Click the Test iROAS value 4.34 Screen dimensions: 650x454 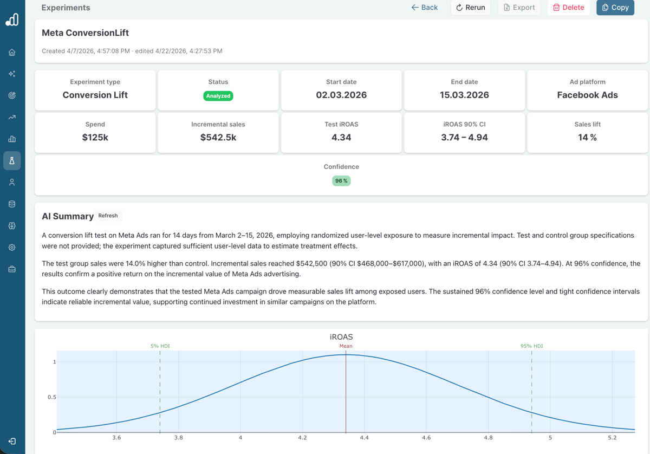click(x=341, y=138)
